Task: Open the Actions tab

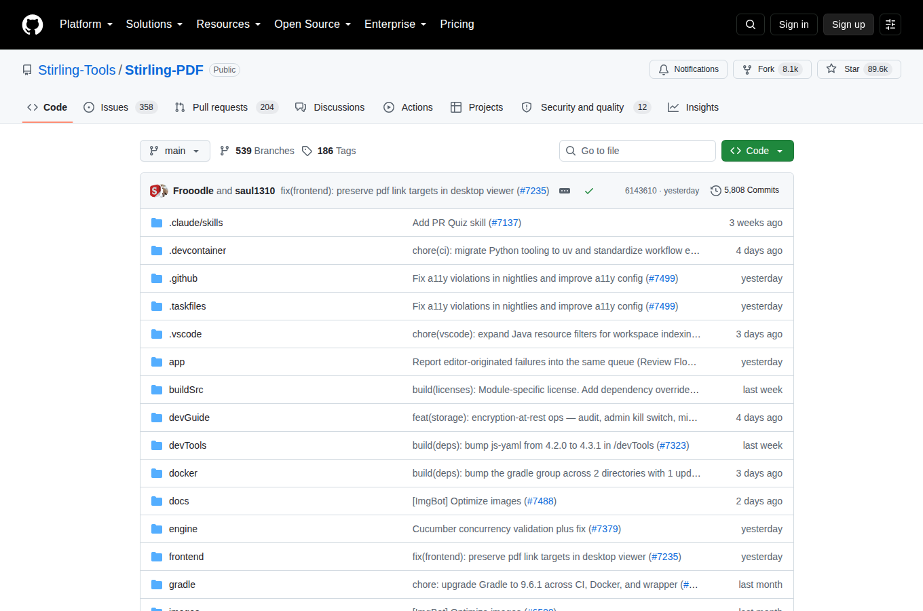Action: click(408, 107)
